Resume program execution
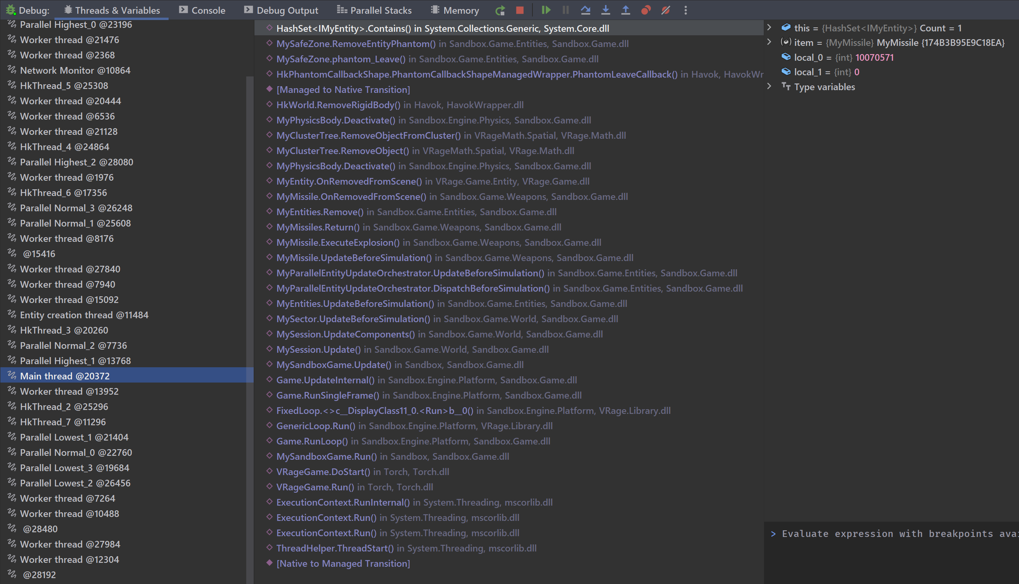This screenshot has height=584, width=1019. (x=546, y=11)
